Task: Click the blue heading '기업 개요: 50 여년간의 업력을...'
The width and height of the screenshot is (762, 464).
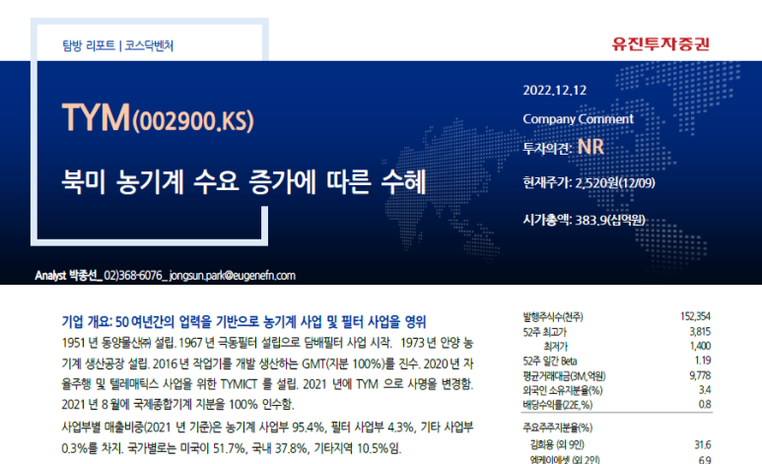Action: (243, 321)
